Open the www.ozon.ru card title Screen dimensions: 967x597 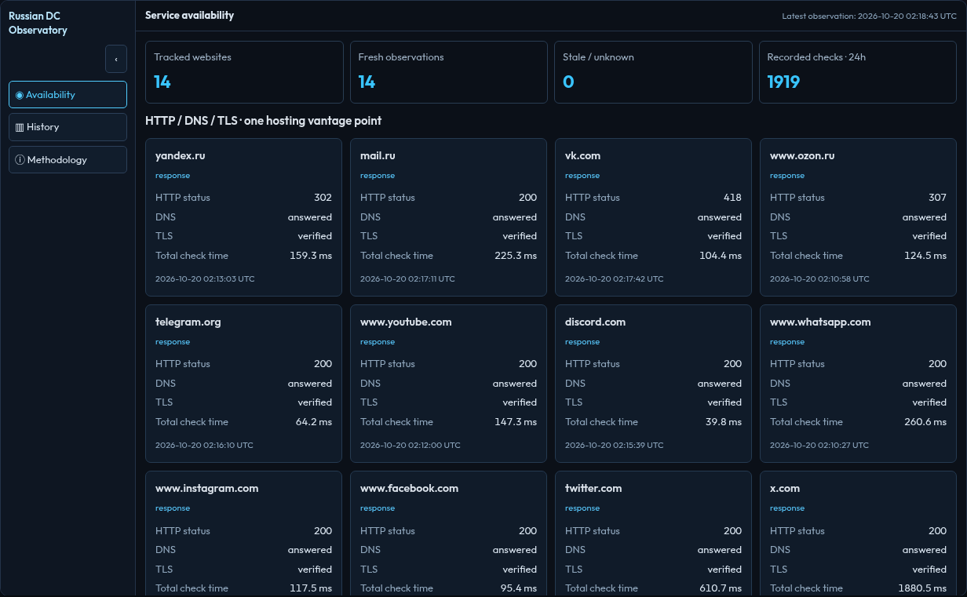click(802, 155)
